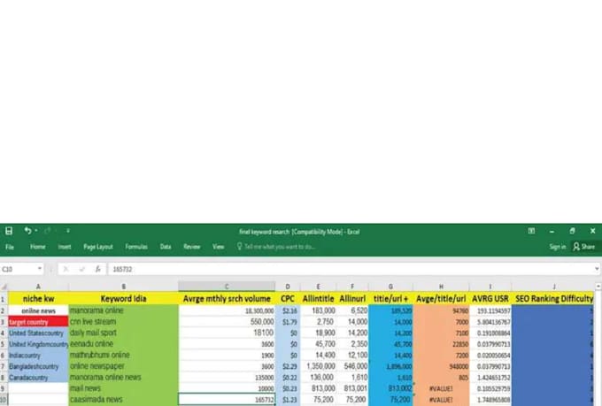Select the 'caasimada news' cell
This screenshot has height=406, width=602.
pos(124,400)
